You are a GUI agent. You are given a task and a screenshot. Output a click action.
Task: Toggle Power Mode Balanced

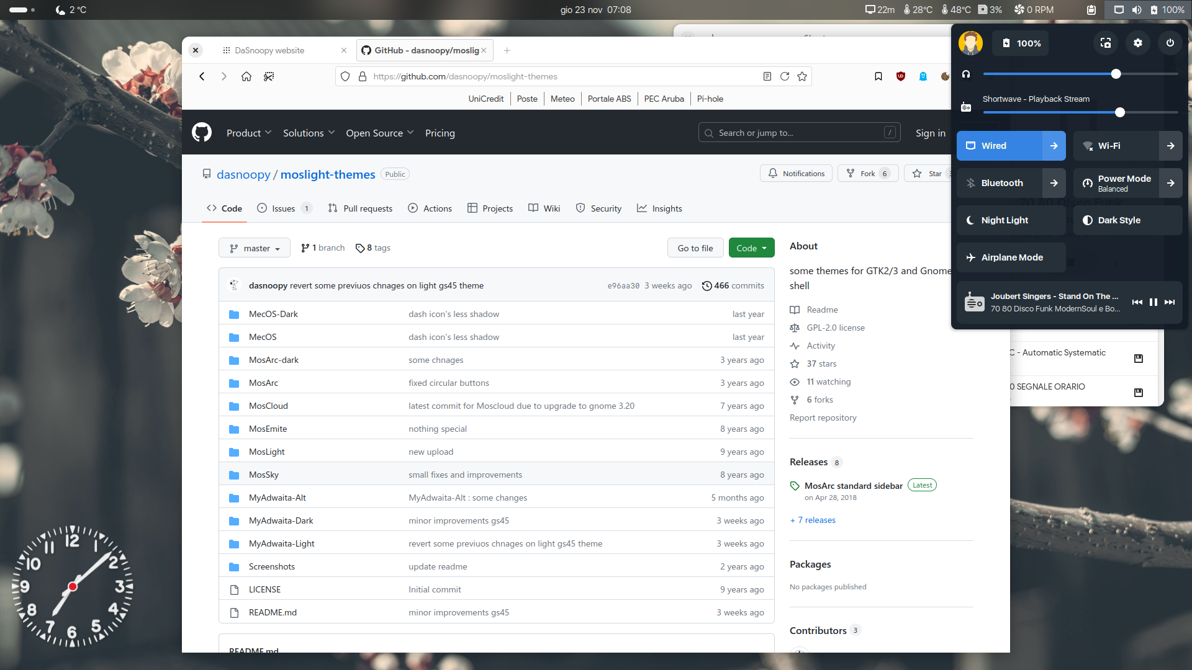[1116, 183]
